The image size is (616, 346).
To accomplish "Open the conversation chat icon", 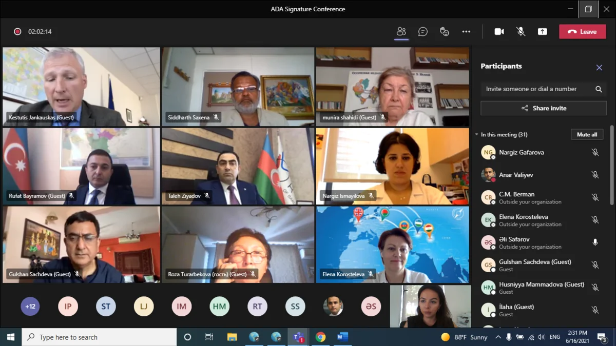I will [x=423, y=32].
